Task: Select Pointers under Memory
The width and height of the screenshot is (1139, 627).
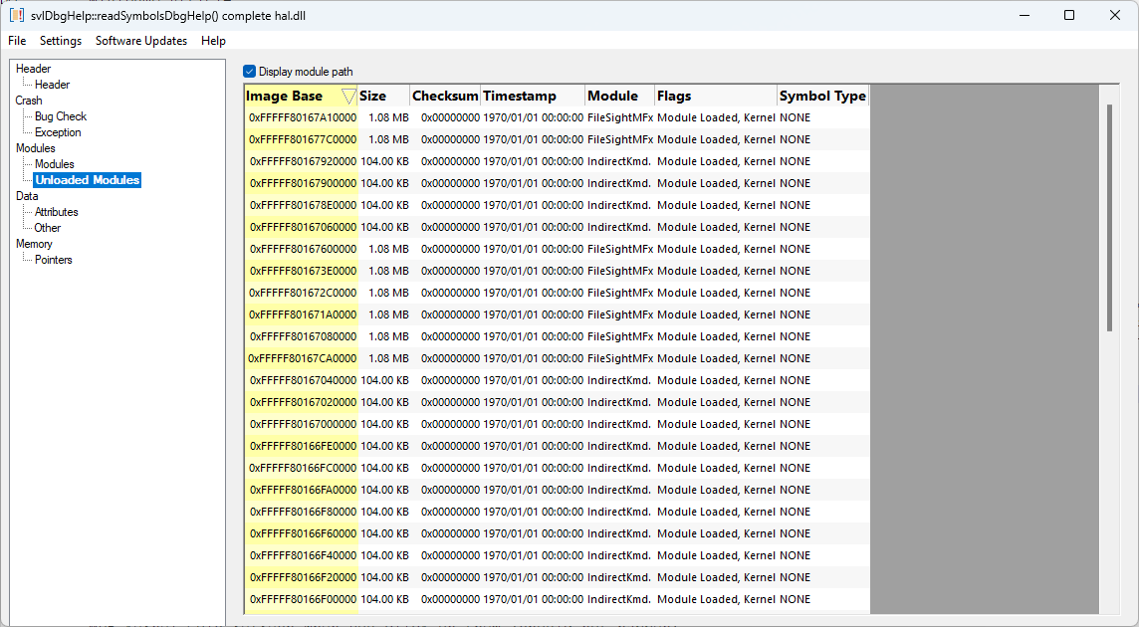Action: (51, 259)
